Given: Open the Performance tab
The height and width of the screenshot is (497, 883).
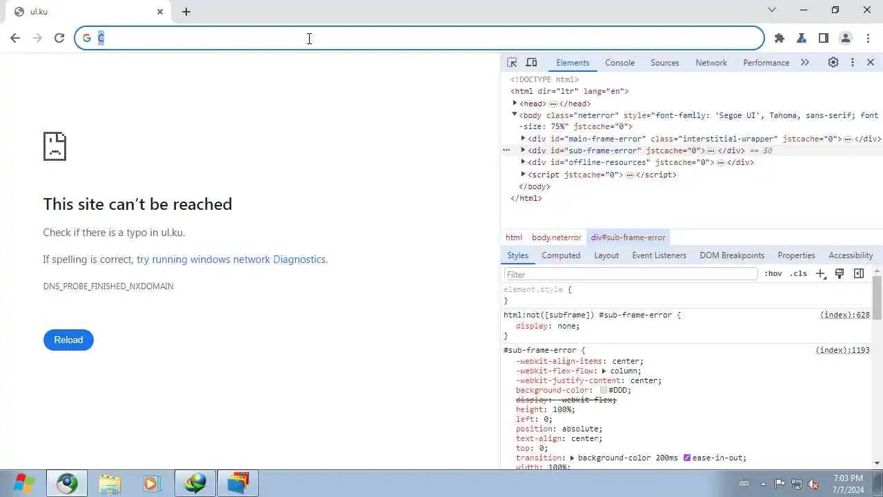Looking at the screenshot, I should [766, 63].
